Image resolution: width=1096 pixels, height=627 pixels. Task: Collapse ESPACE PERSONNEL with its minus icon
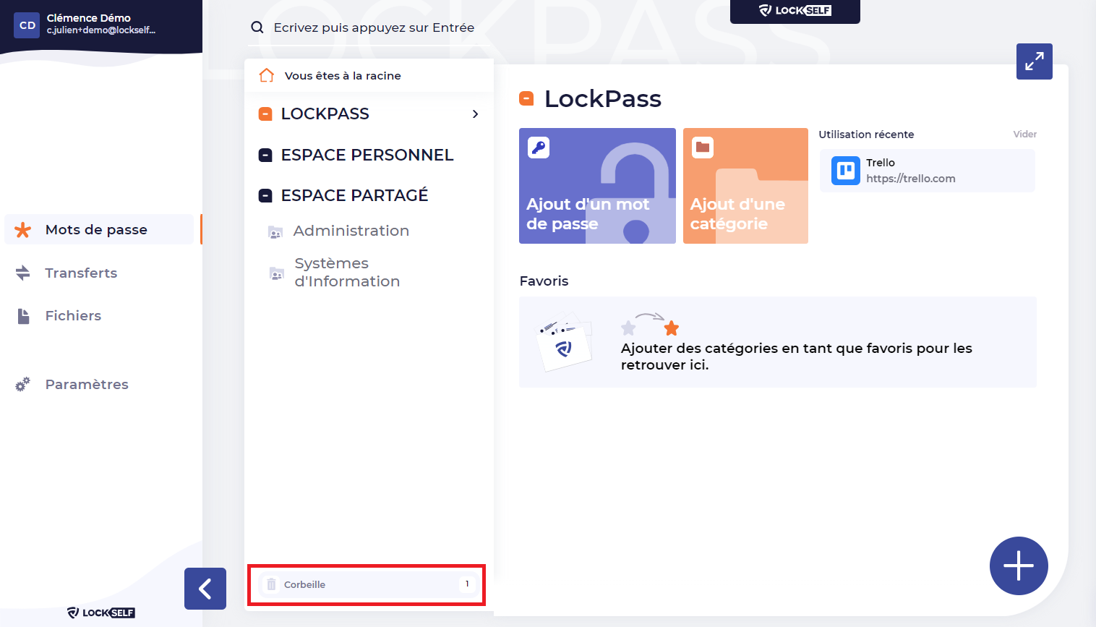coord(265,155)
